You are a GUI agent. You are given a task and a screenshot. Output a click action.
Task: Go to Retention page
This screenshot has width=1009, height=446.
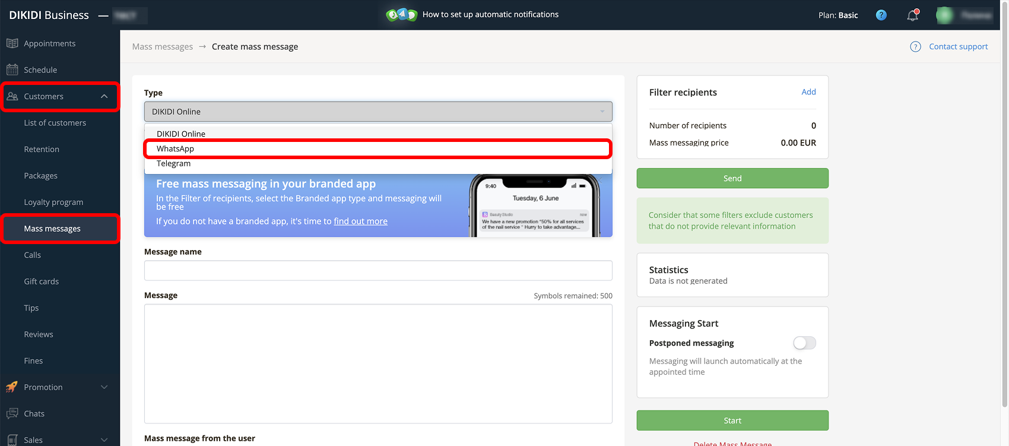(42, 149)
